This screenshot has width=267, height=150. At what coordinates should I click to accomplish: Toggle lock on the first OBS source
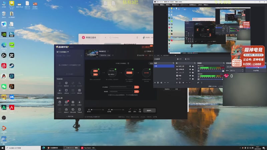[x=193, y=66]
